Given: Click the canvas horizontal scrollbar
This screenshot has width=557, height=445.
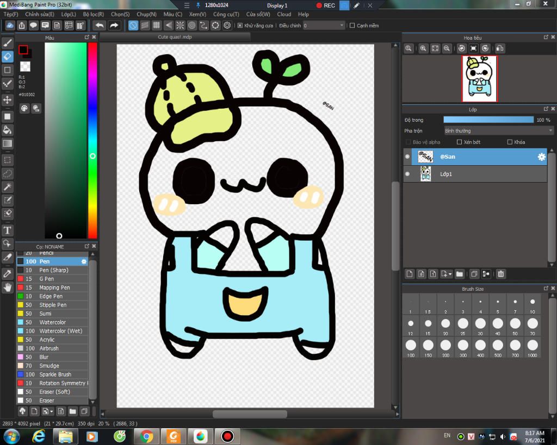Looking at the screenshot, I should click(250, 414).
